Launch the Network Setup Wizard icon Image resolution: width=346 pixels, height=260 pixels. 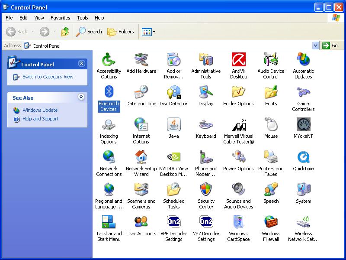click(141, 157)
